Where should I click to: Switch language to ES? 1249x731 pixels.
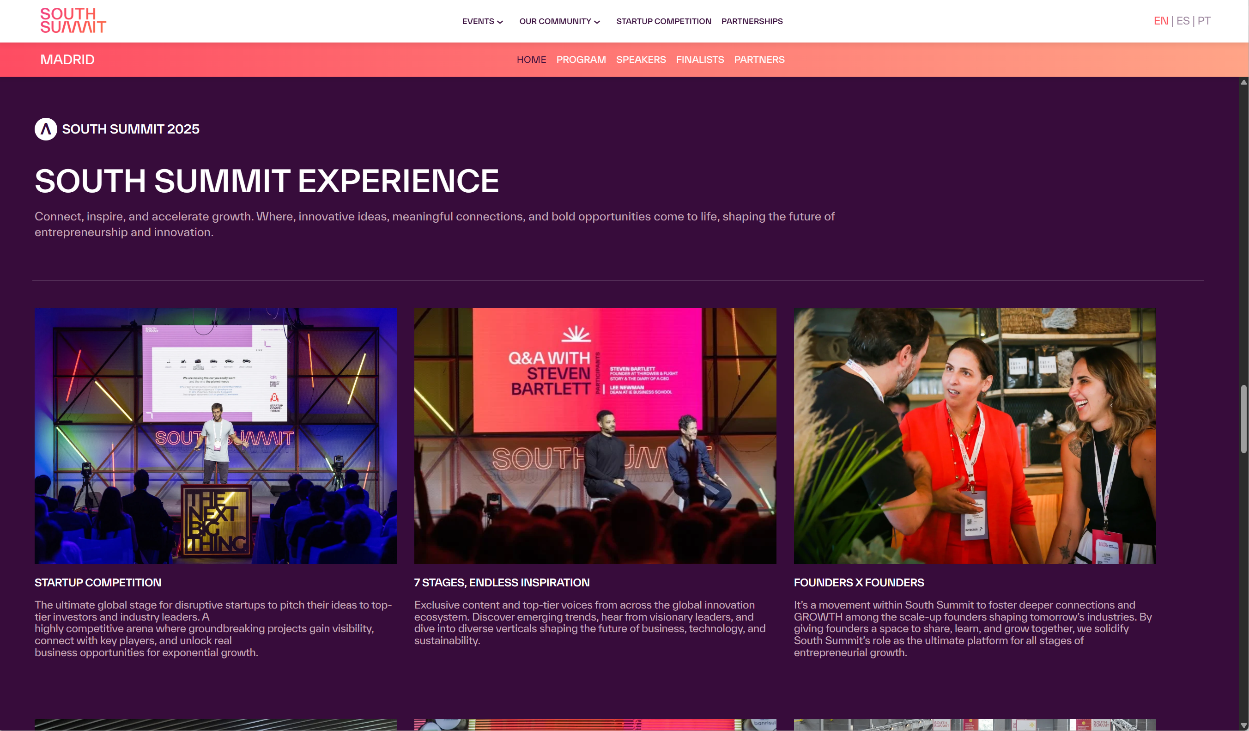pyautogui.click(x=1182, y=21)
